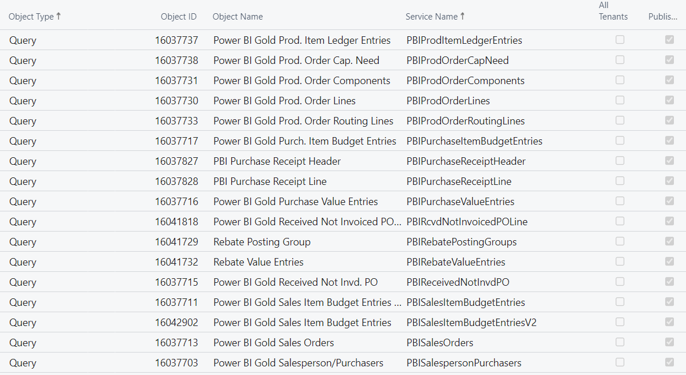Click service name PBIProdOrderLines

448,101
